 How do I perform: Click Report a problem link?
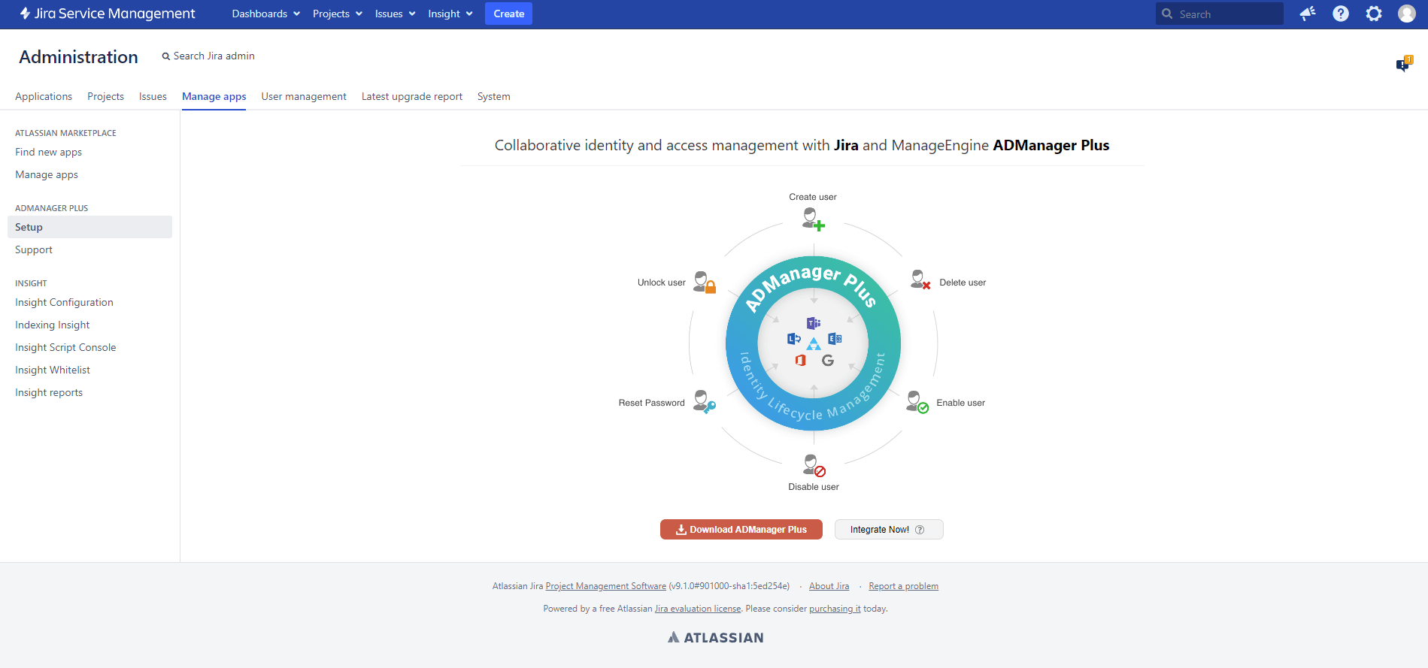pos(904,586)
